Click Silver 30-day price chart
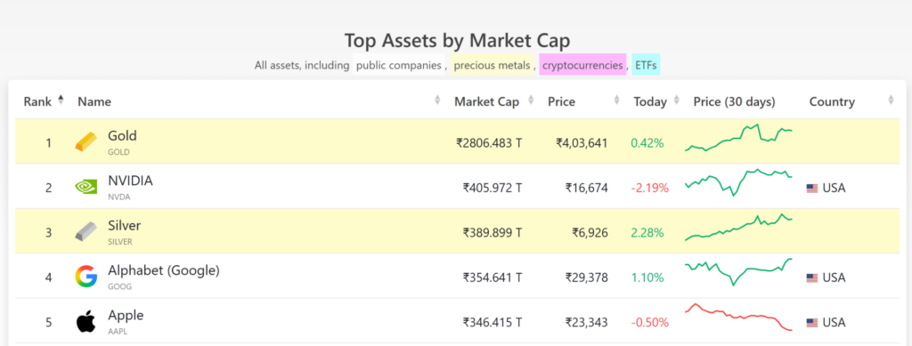The image size is (912, 346). (738, 227)
